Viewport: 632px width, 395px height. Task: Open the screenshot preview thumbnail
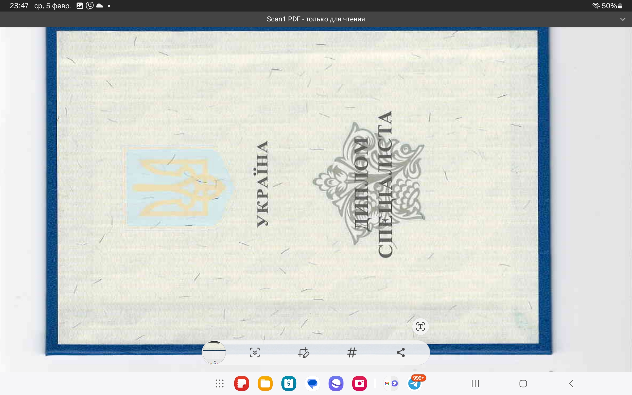(x=214, y=352)
